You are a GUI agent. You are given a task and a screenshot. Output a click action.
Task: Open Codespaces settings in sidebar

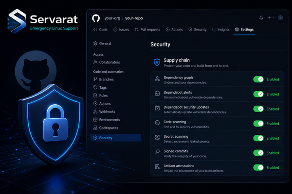click(x=106, y=128)
